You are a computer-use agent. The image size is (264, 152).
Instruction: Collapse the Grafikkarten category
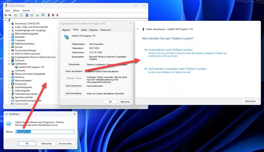[9, 64]
